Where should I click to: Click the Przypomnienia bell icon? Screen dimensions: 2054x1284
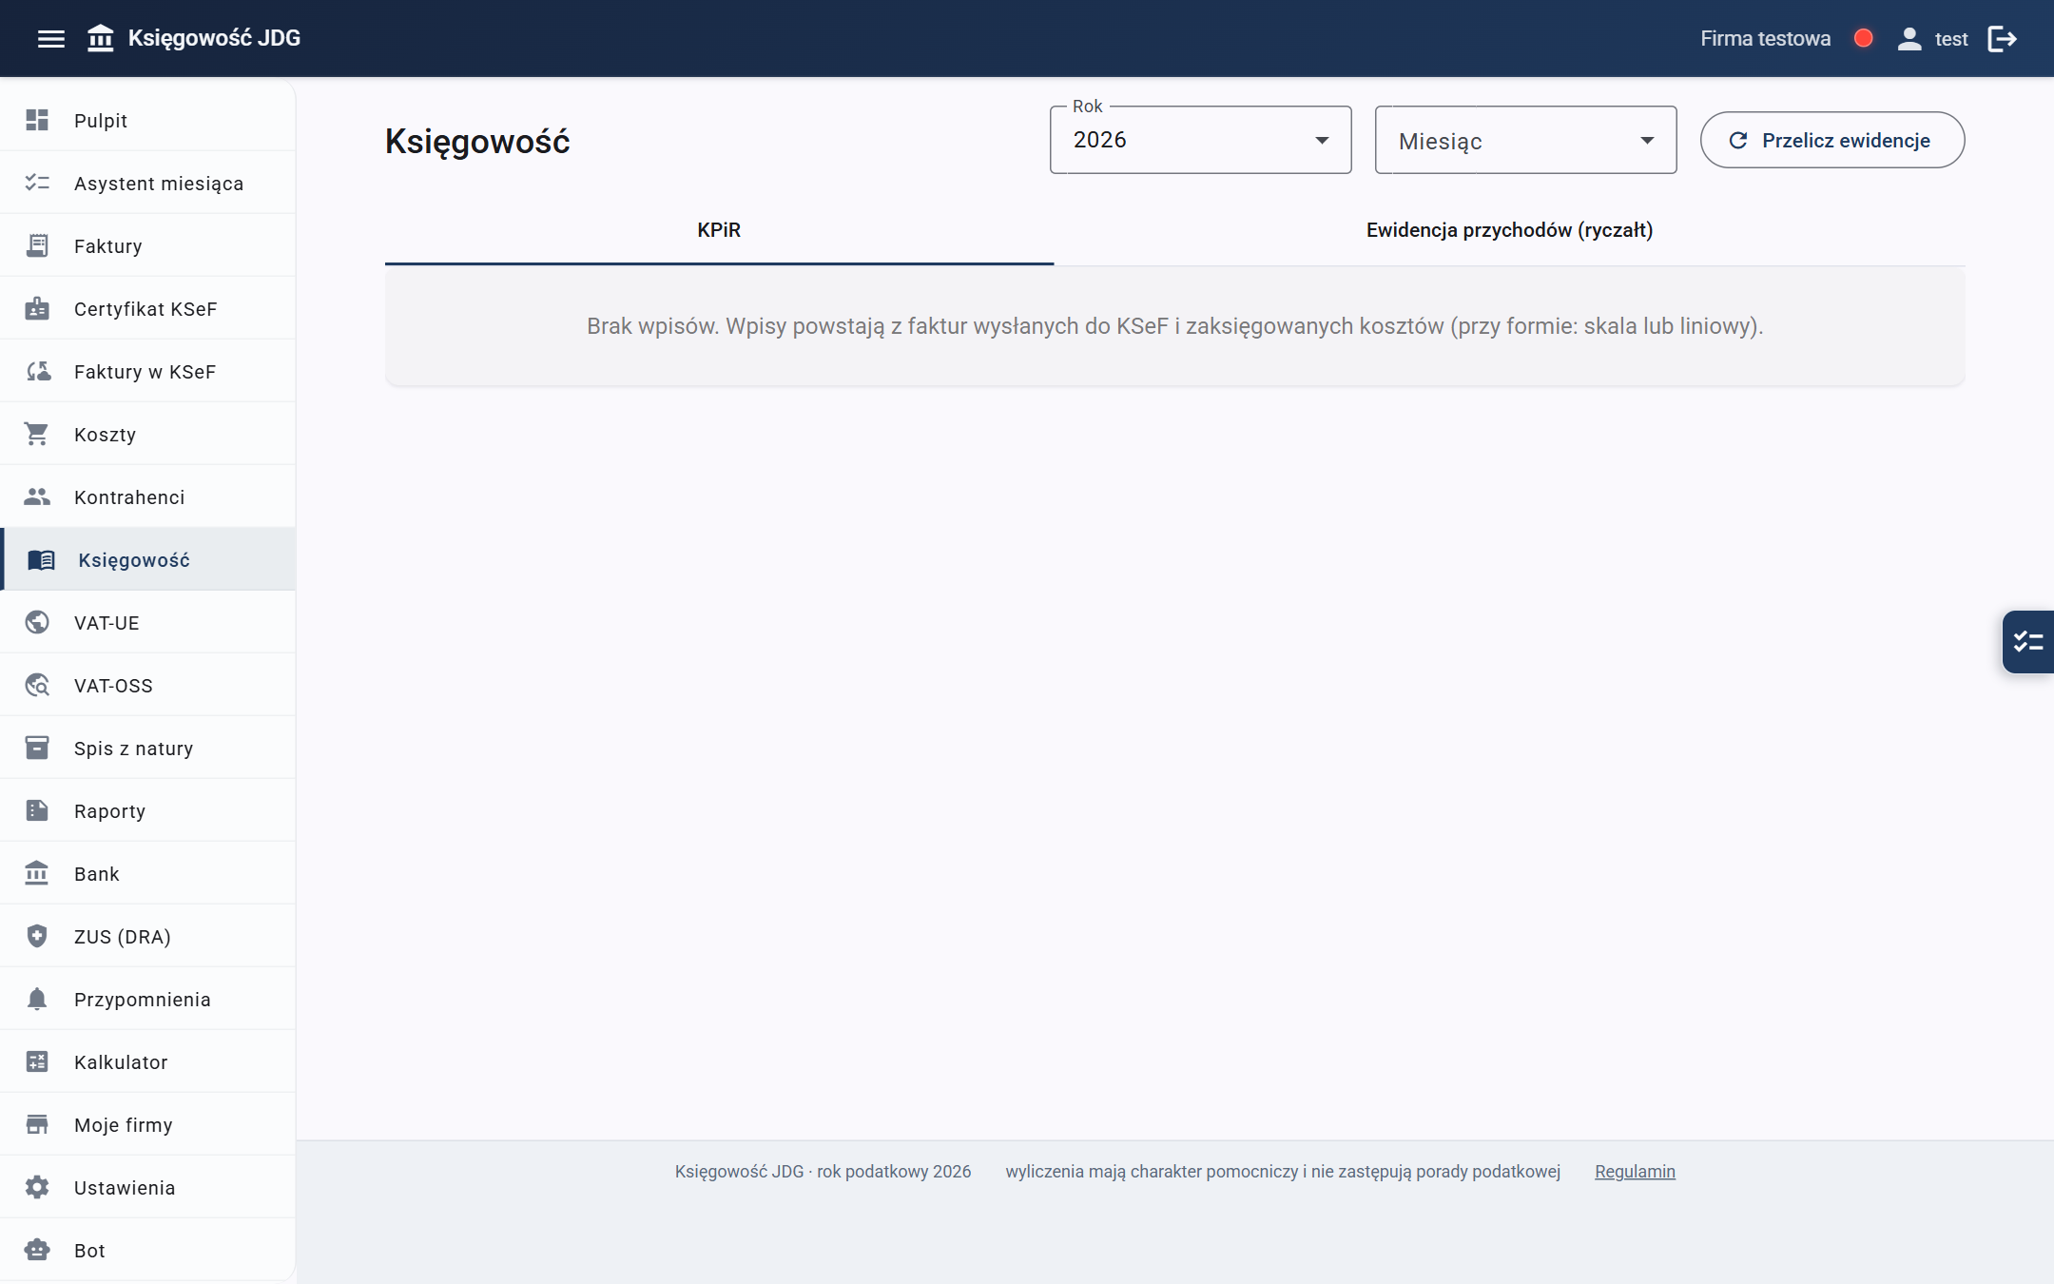[x=37, y=999]
